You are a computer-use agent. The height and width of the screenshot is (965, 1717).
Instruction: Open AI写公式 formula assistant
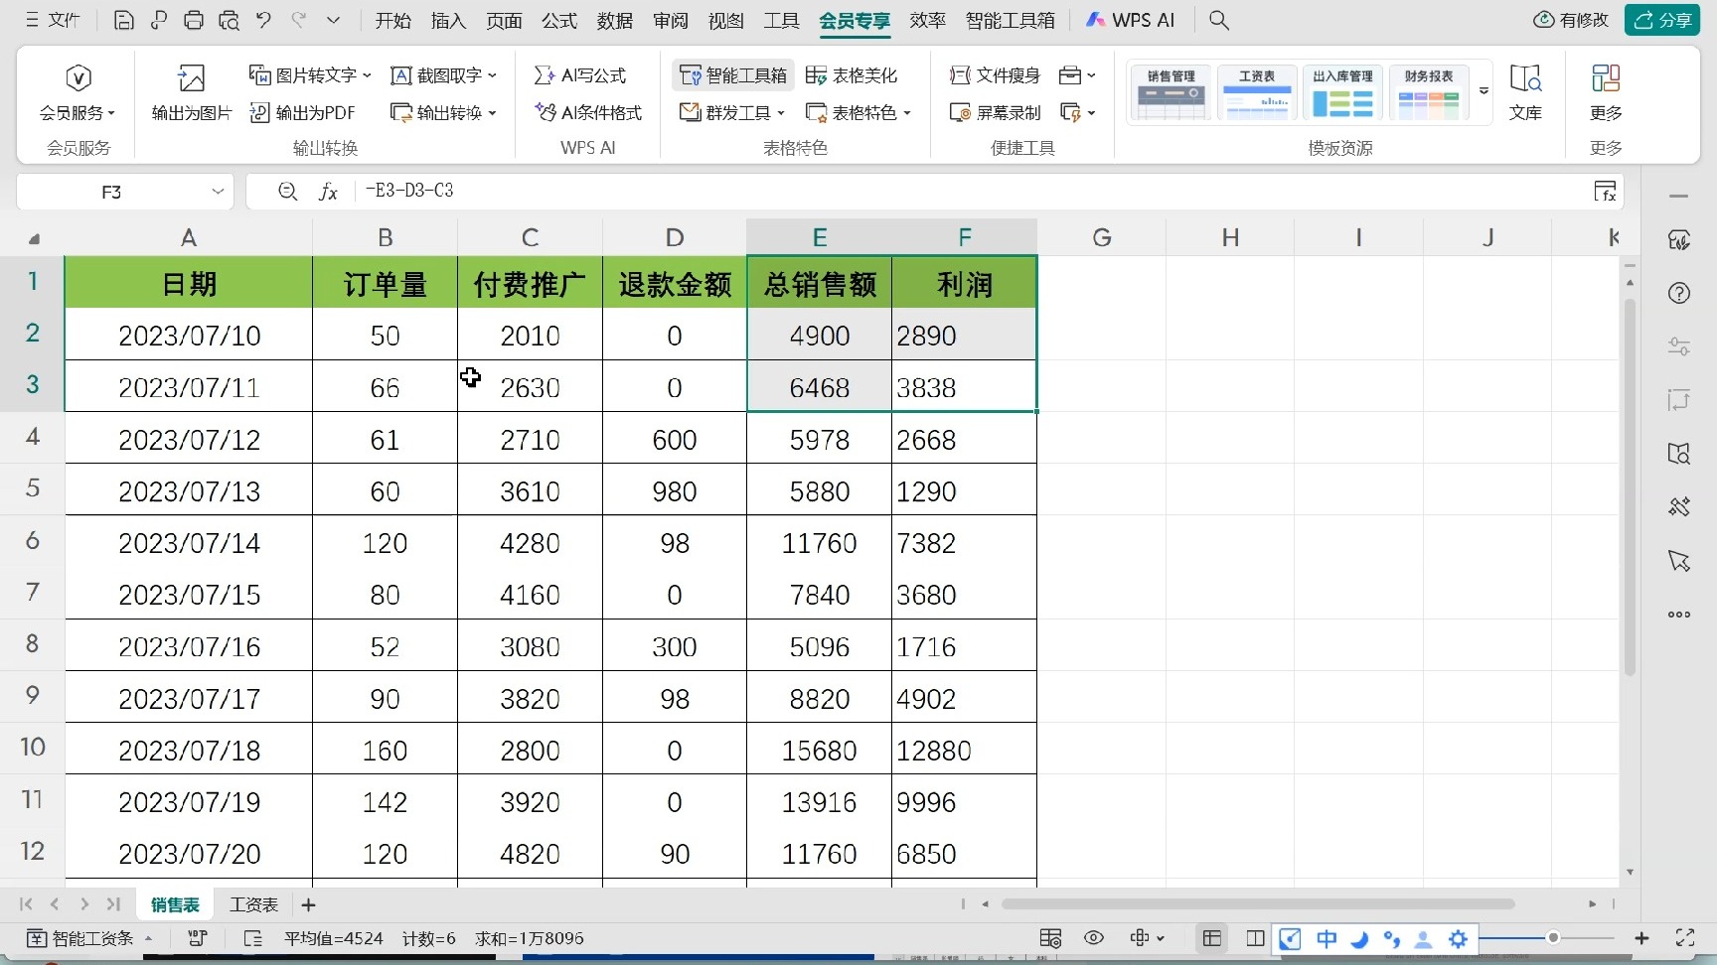click(x=580, y=75)
